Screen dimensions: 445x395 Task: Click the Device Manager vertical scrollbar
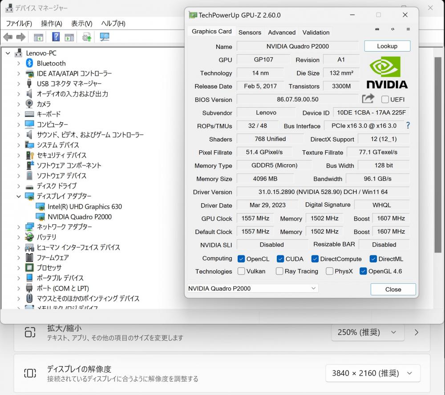tap(438, 155)
